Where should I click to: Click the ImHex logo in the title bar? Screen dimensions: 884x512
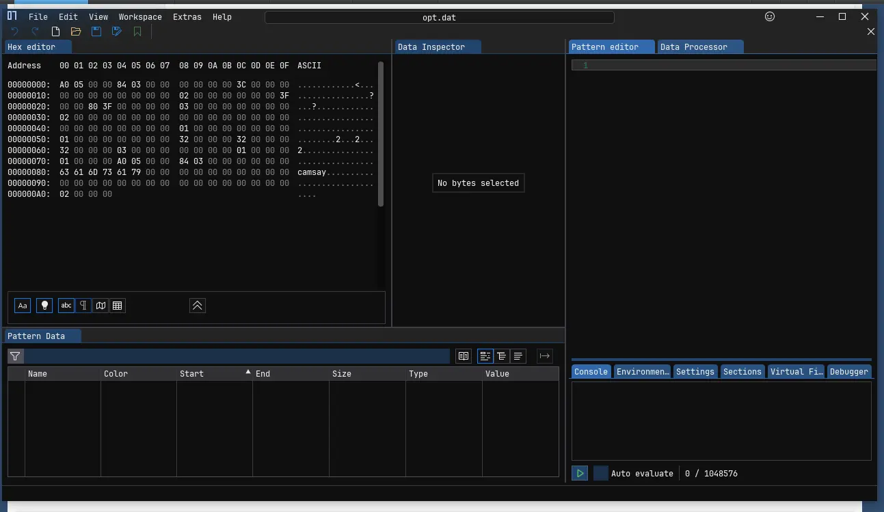[12, 16]
